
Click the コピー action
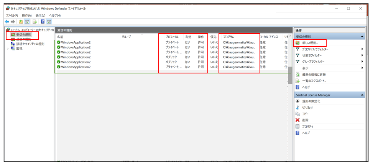[306, 114]
